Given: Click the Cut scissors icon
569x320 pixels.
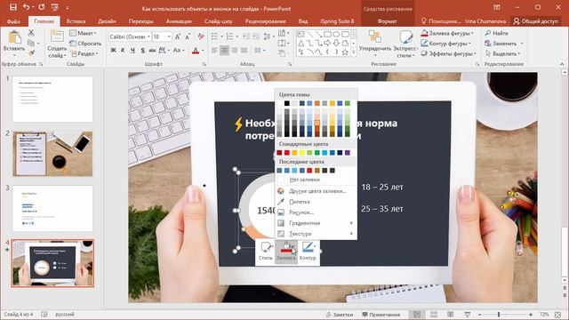Looking at the screenshot, I should click(31, 33).
